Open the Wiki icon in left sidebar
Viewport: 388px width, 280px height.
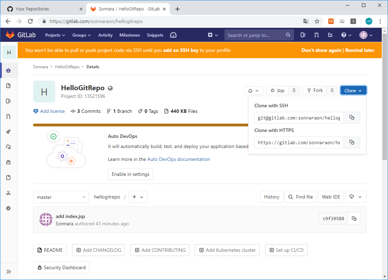pos(8,178)
